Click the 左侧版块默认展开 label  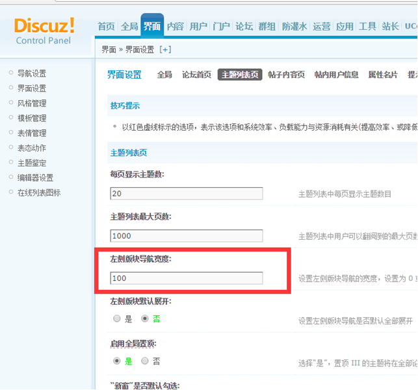pos(141,302)
